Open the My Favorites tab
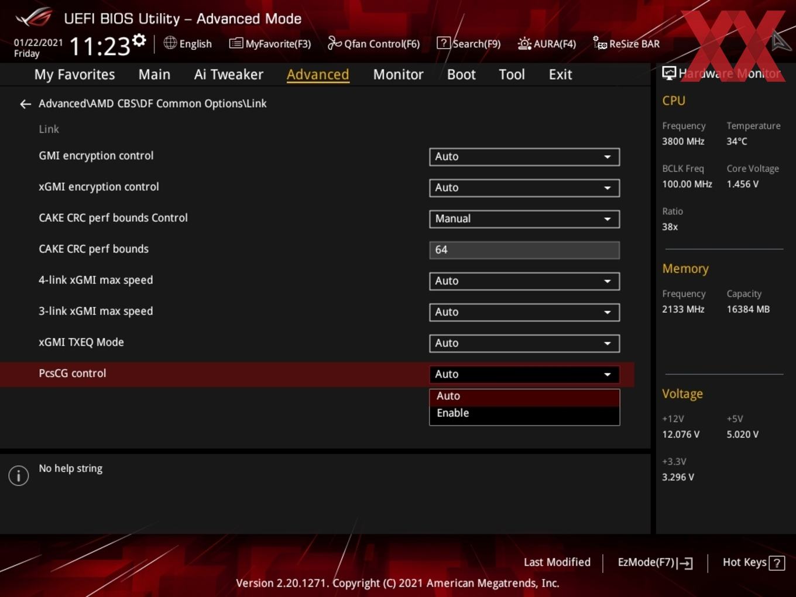 [74, 74]
